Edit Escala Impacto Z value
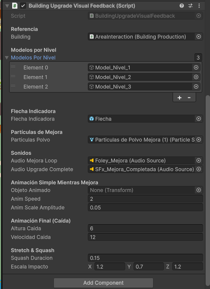 click(x=187, y=266)
